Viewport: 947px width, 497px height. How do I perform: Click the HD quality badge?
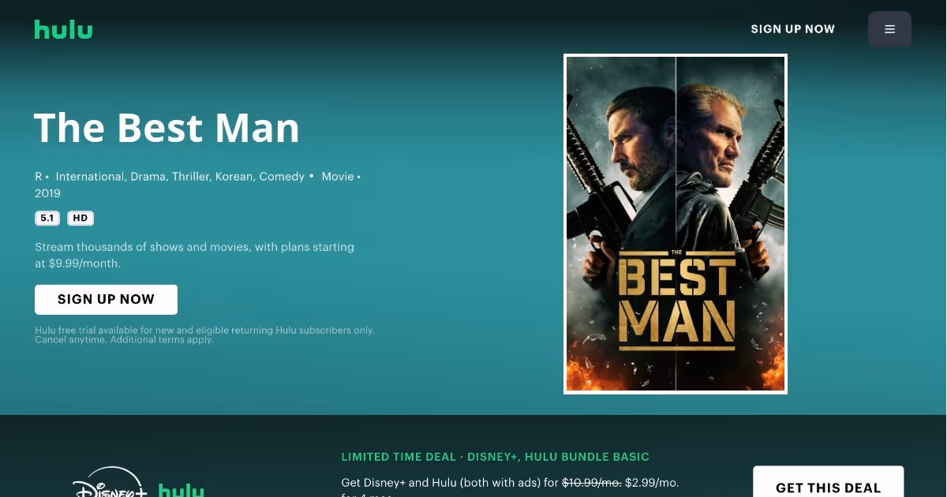tap(80, 219)
